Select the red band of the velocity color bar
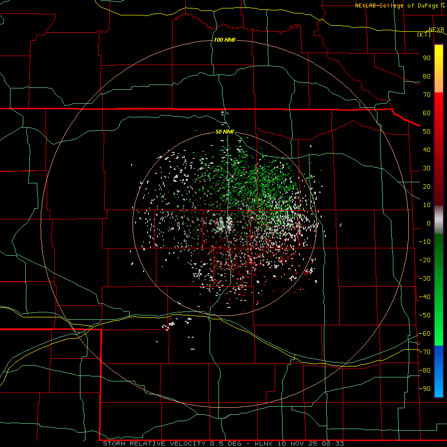Image resolution: width=447 pixels, height=447 pixels. point(439,149)
